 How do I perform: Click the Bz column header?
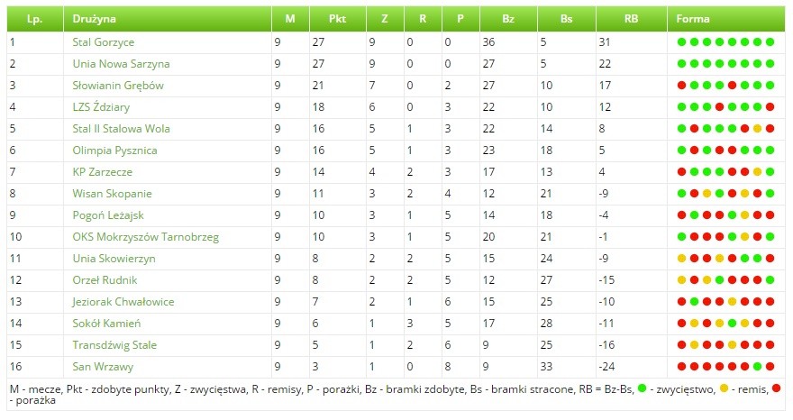point(510,18)
